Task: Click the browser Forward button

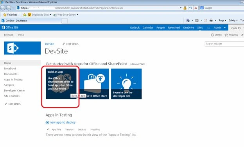Action: pyautogui.click(x=9, y=8)
